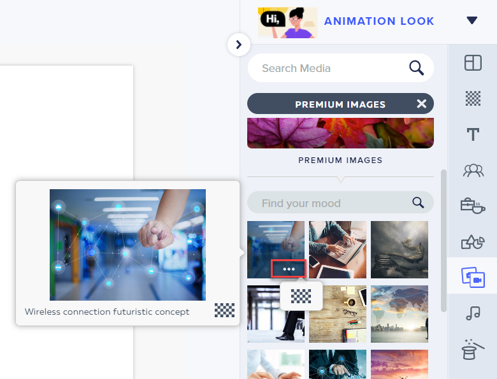This screenshot has width=497, height=379.
Task: Open the Music note audio panel
Action: (x=473, y=313)
